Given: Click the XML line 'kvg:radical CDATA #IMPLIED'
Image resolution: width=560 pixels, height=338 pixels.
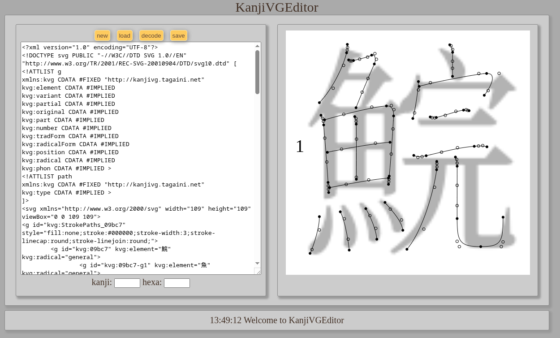Looking at the screenshot, I should click(x=69, y=160).
